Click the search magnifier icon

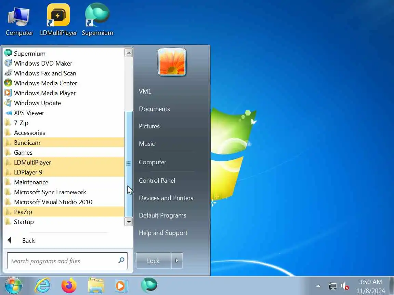point(121,261)
